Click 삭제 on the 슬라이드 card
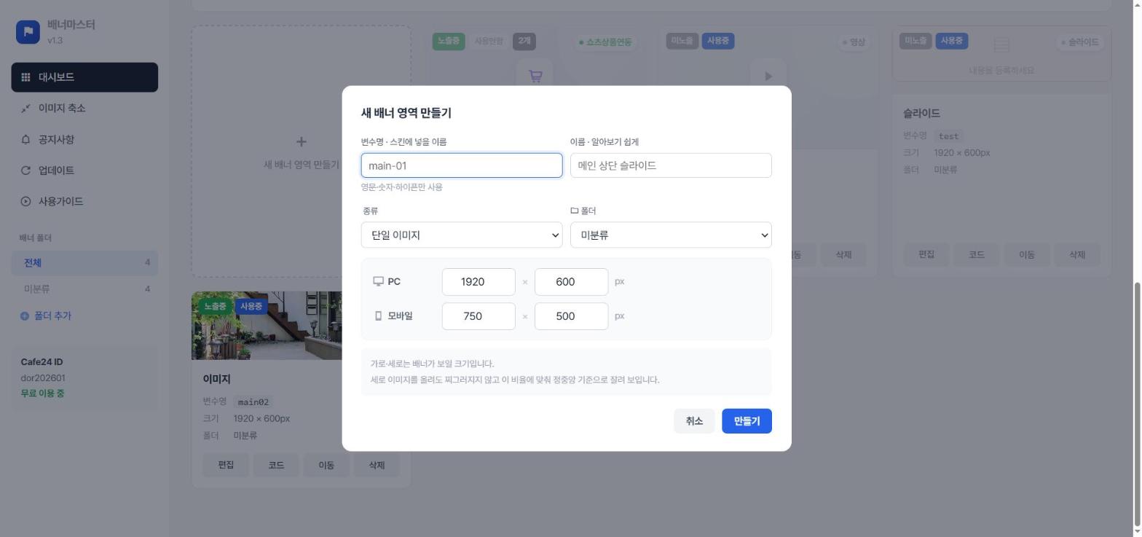The width and height of the screenshot is (1142, 537). [x=1077, y=254]
